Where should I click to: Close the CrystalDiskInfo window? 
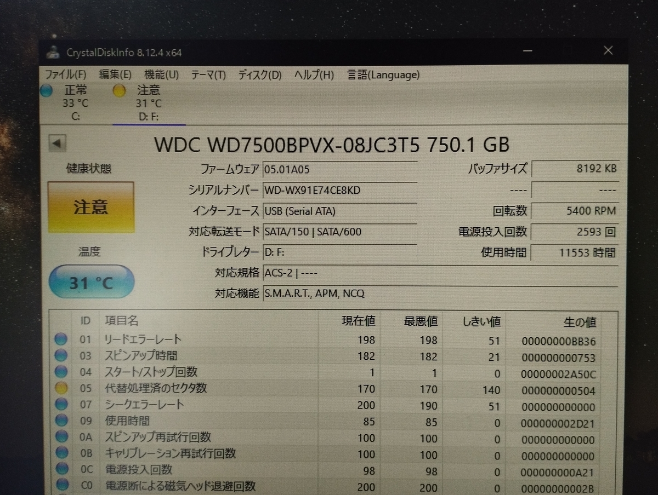pos(608,50)
